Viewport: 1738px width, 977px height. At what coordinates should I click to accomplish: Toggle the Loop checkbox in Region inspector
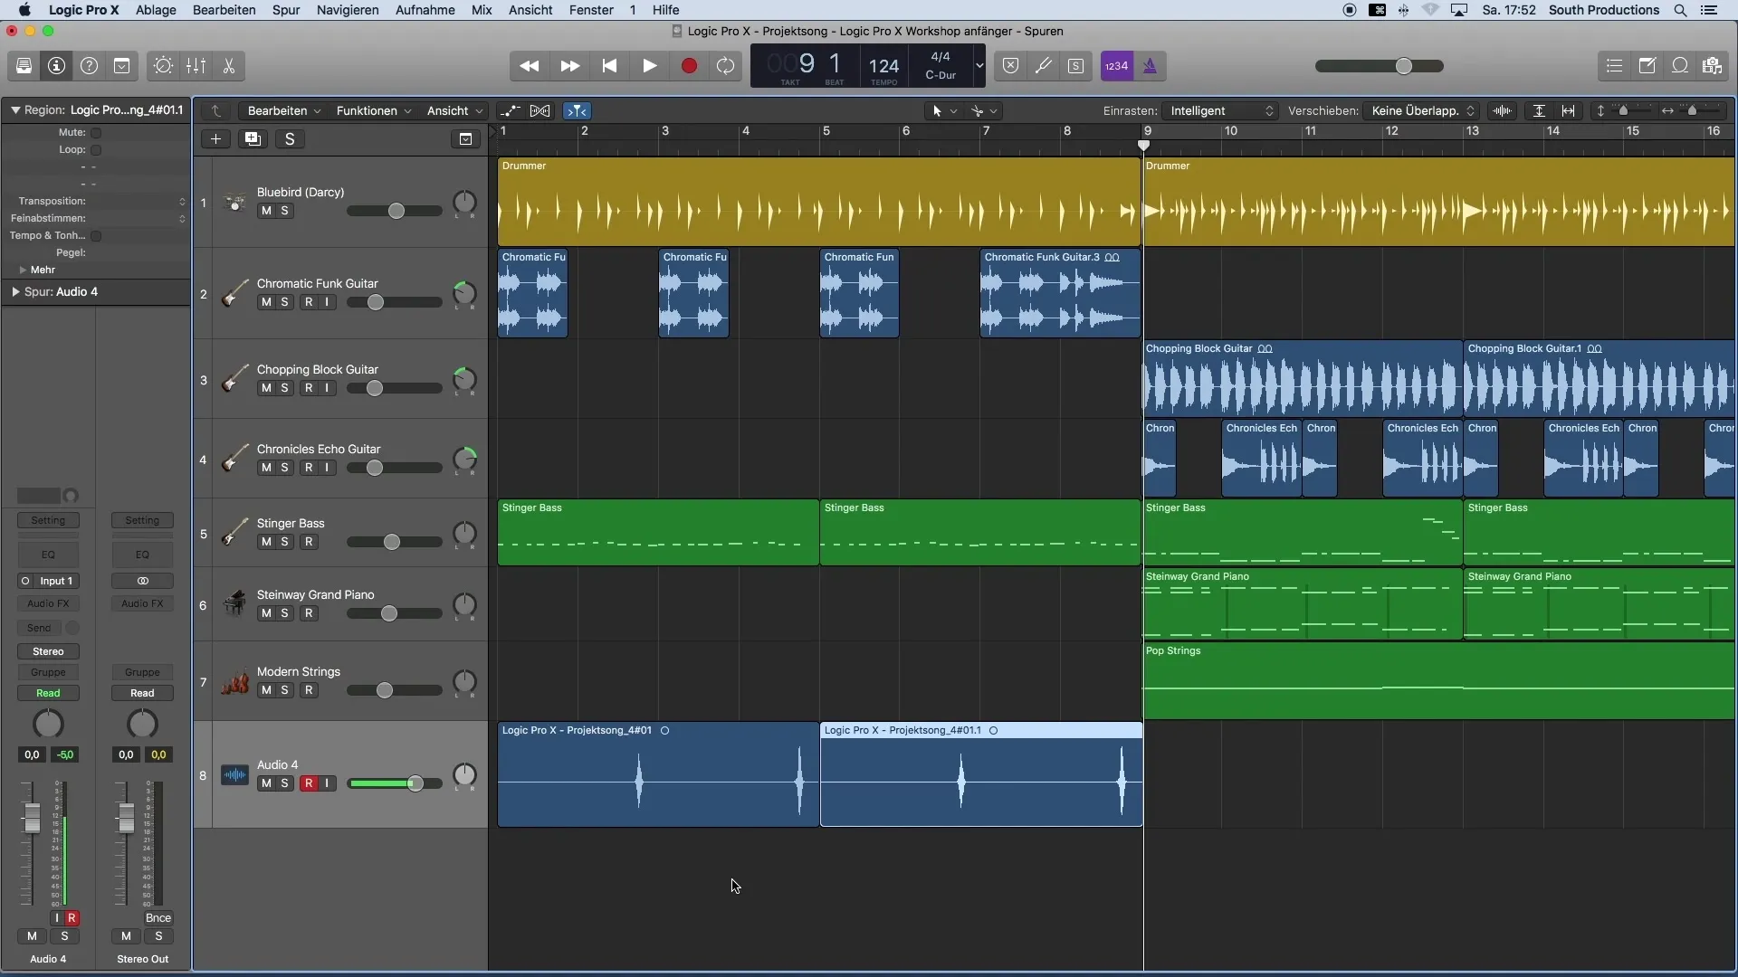pos(96,150)
